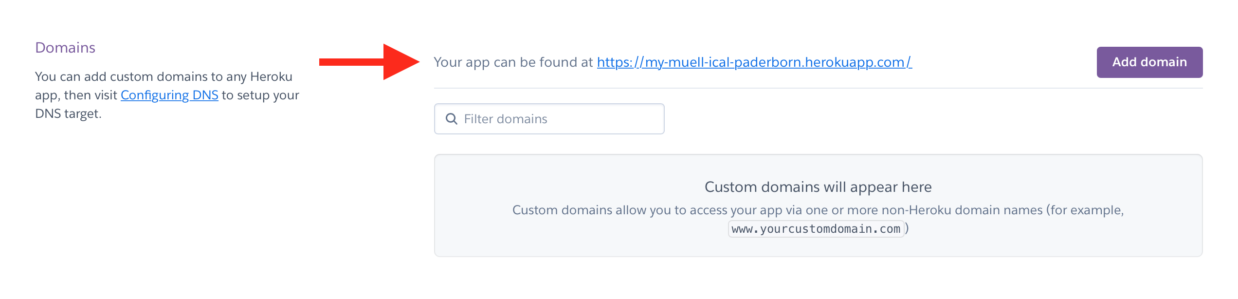Click the "Your app can be found at" text

513,62
